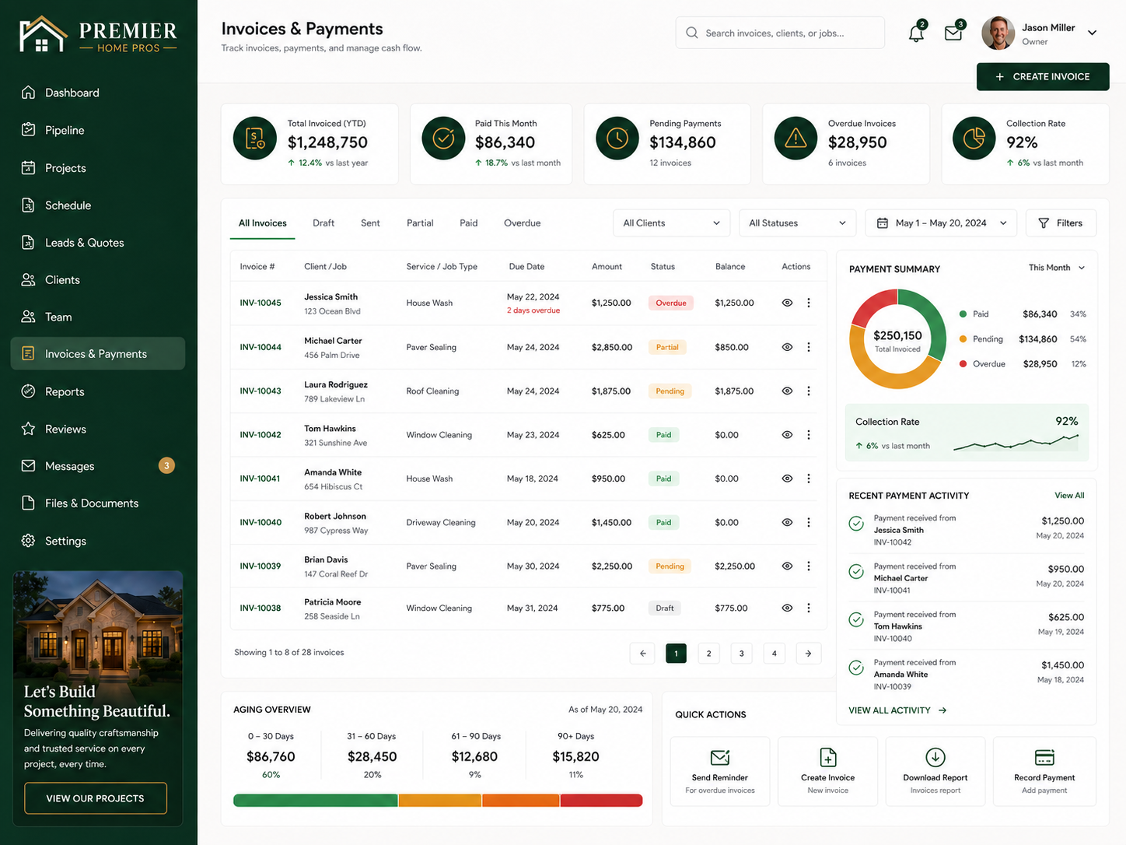Open the May 1 – May 20 date range
Image resolution: width=1126 pixels, height=845 pixels.
pyautogui.click(x=941, y=223)
